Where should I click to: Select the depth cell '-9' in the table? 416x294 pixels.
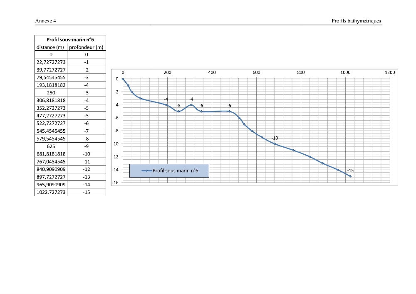[87, 146]
